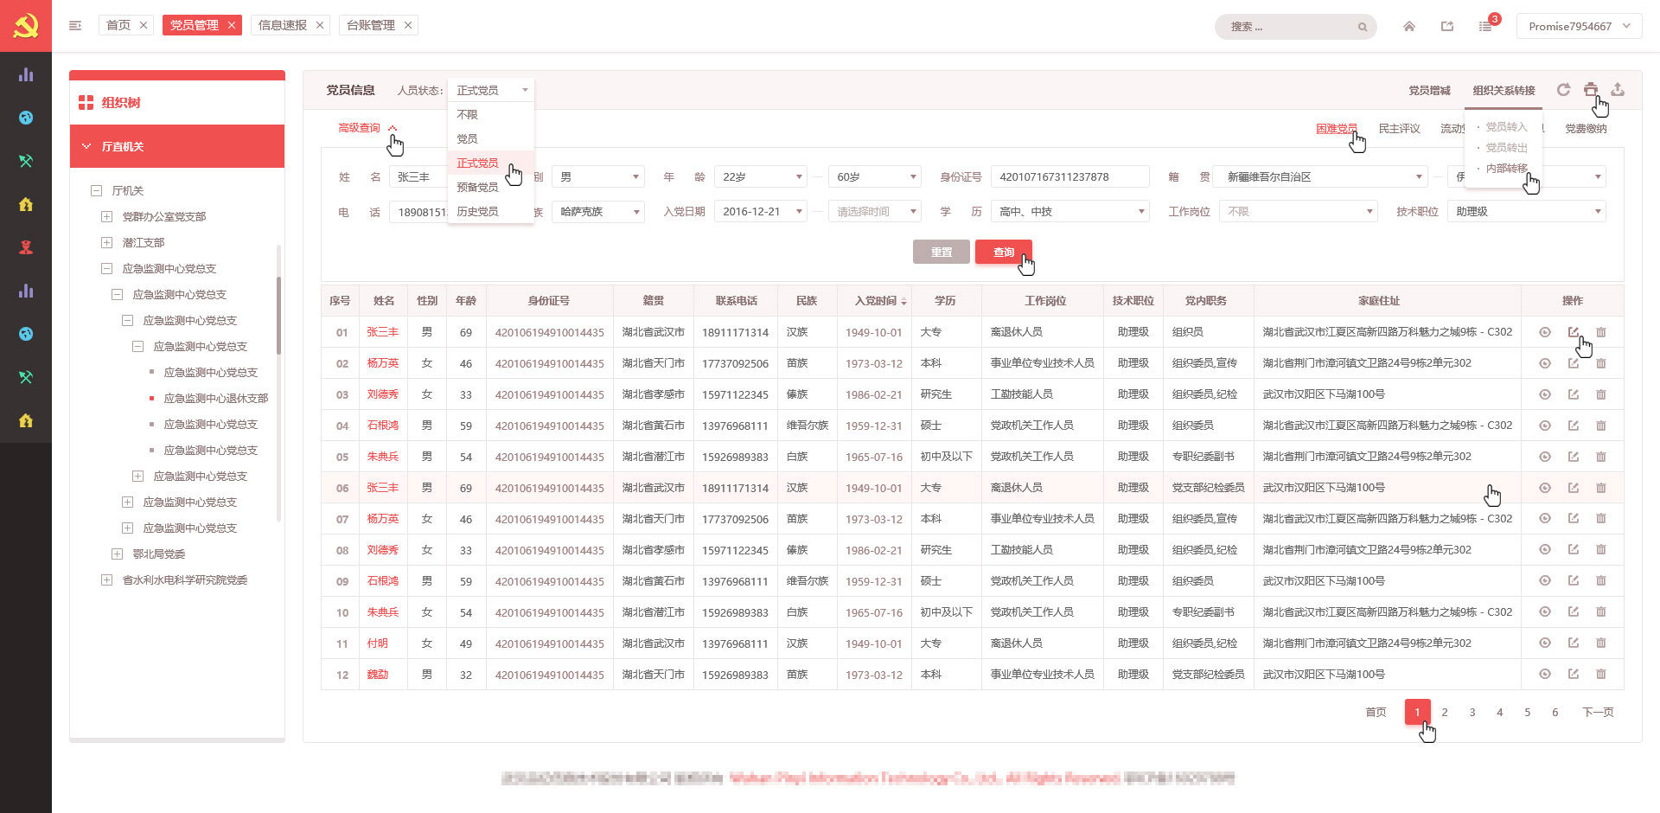Select 预备党员 from the status dropdown list

477,188
